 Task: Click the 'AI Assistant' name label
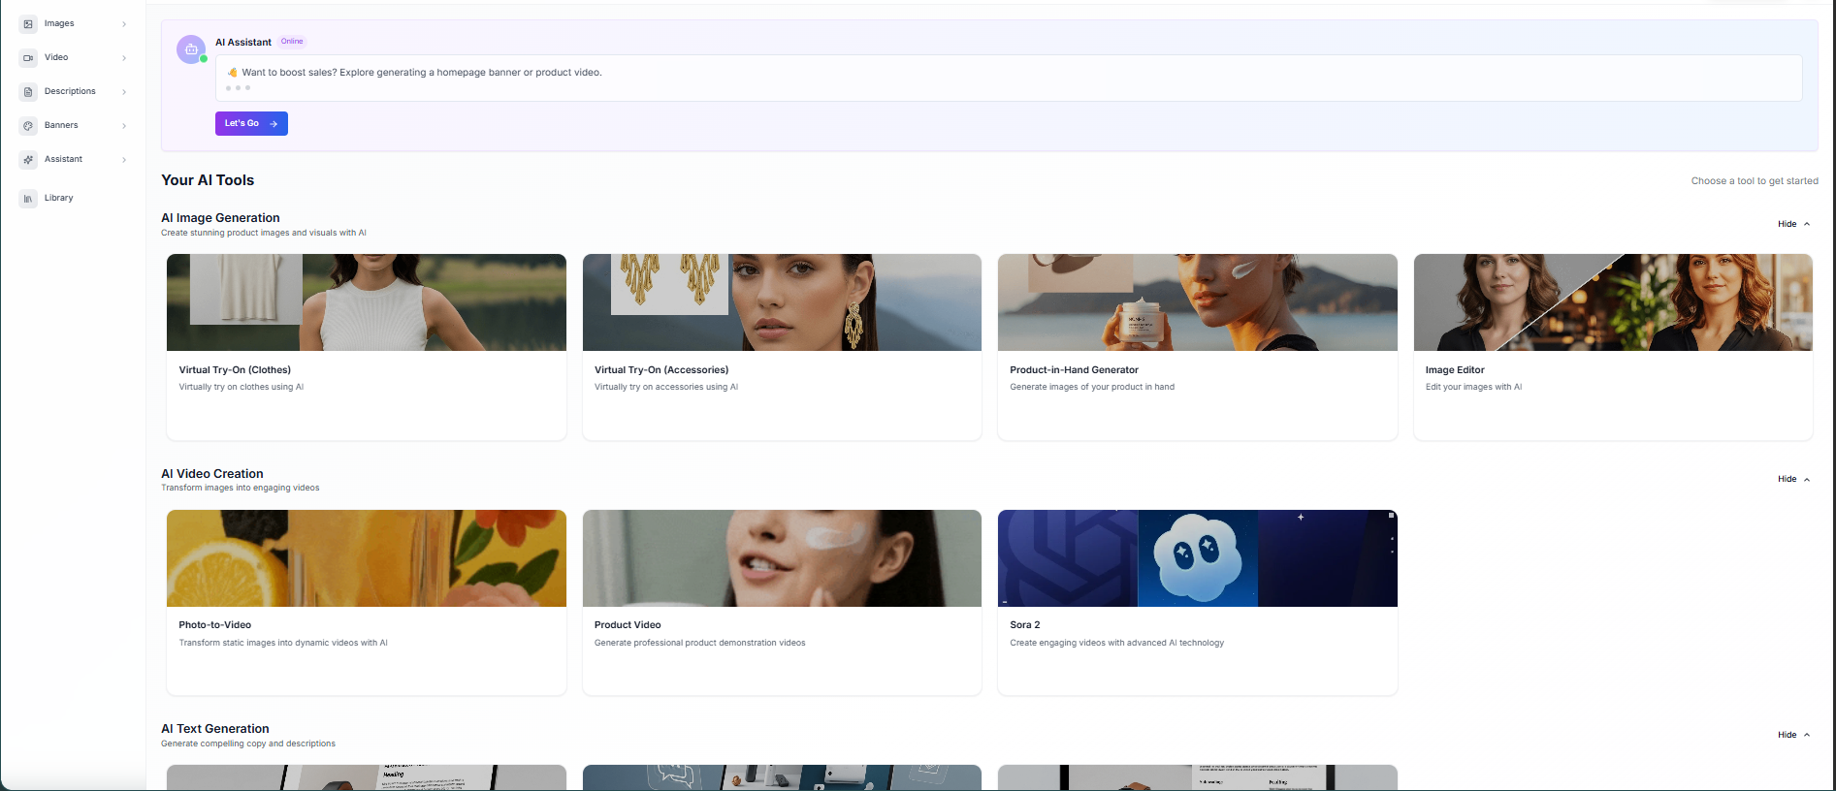pos(243,43)
